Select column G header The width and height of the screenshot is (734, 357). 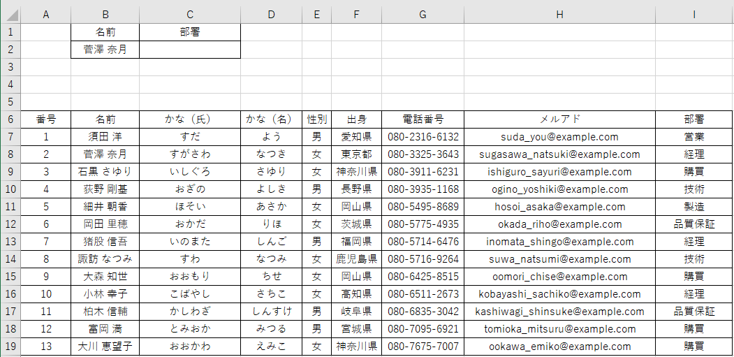(x=423, y=15)
